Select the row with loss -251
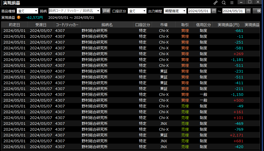The height and width of the screenshot is (151, 264). click(x=131, y=42)
